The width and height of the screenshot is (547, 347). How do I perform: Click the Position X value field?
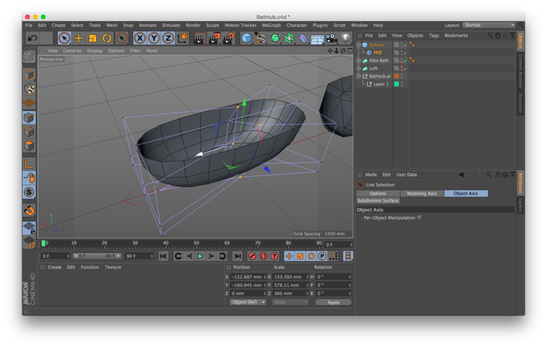tap(248, 277)
